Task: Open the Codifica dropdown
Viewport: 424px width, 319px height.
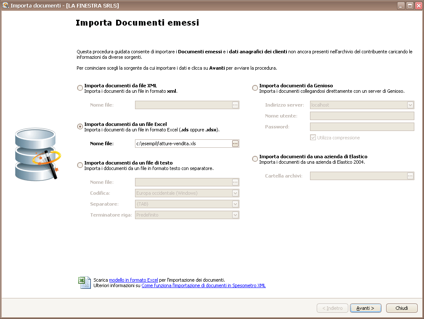Action: pyautogui.click(x=235, y=193)
